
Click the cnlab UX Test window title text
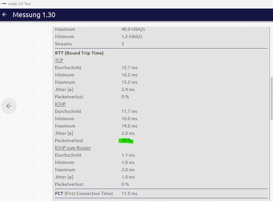click(20, 4)
